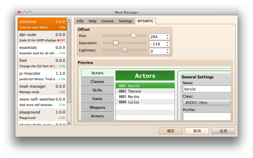Select the font mod entry
The image size is (253, 158).
click(42, 63)
